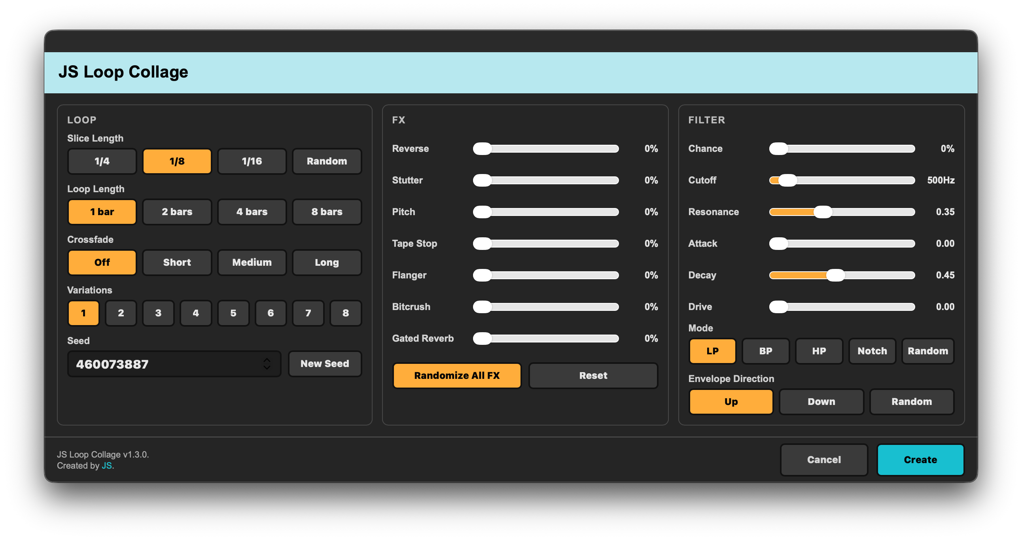Select BP filter mode
1022x541 pixels.
coord(766,351)
